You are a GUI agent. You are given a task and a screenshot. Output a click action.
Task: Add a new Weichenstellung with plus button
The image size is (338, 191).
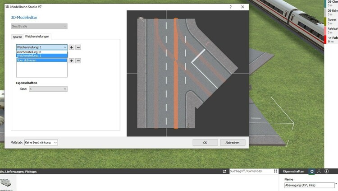(x=72, y=47)
